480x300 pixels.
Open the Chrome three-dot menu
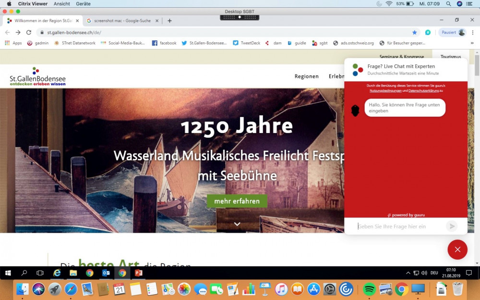pyautogui.click(x=473, y=33)
